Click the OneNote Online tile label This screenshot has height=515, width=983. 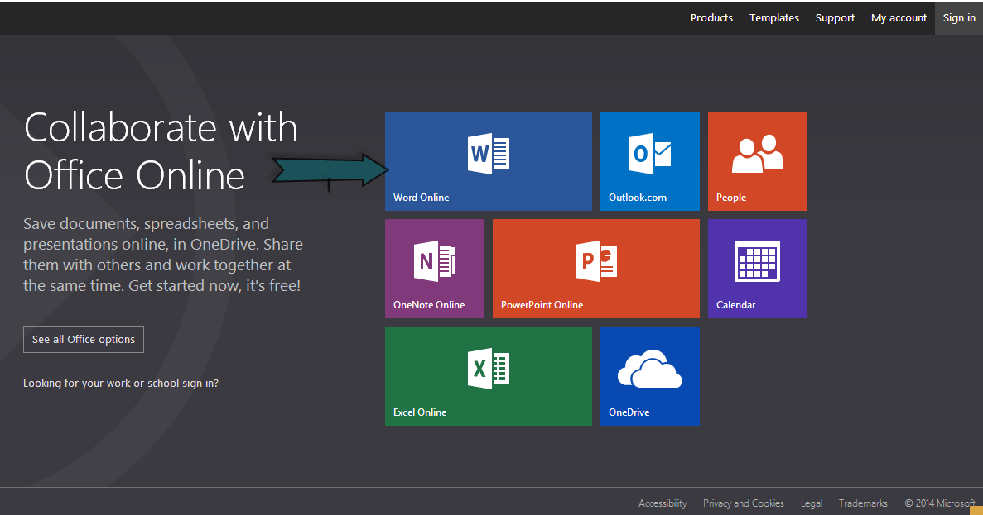429,305
